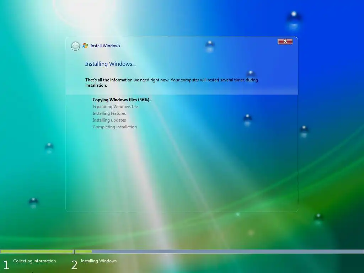Click the Windows flag logo icon
The height and width of the screenshot is (273, 364).
85,46
